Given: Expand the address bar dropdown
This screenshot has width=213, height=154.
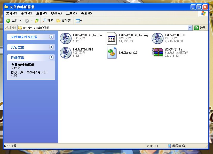Looking at the screenshot, I should pos(190,28).
